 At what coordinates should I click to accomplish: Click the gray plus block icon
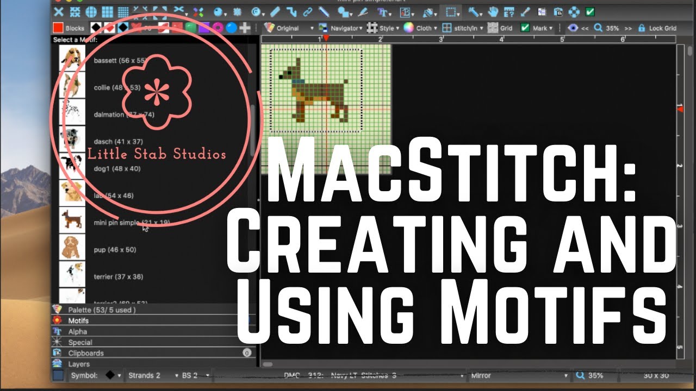click(x=245, y=28)
